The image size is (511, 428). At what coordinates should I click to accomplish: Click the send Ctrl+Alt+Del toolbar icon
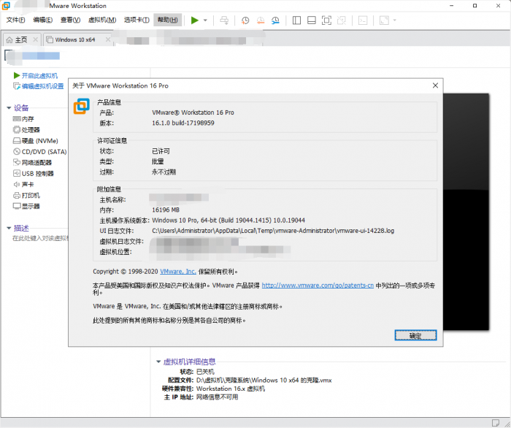coord(224,20)
